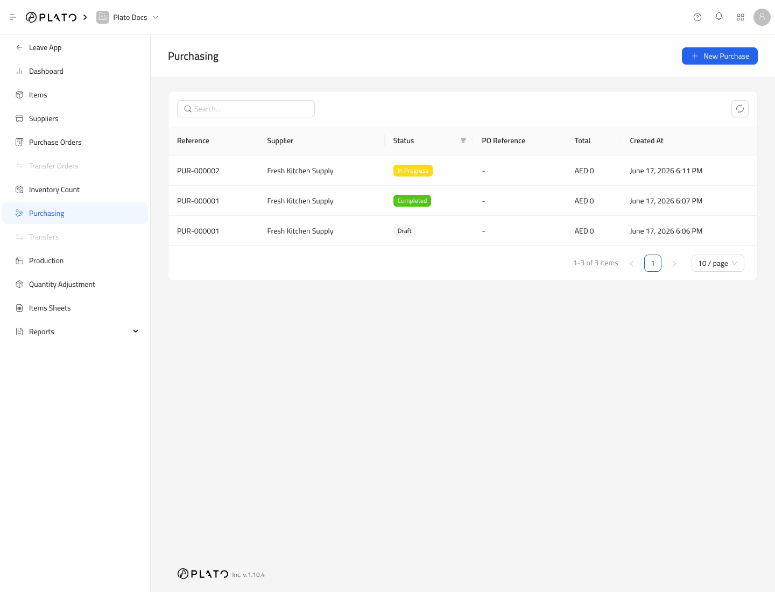This screenshot has height=592, width=775.
Task: Click the Dashboard chart icon
Action: pyautogui.click(x=19, y=71)
